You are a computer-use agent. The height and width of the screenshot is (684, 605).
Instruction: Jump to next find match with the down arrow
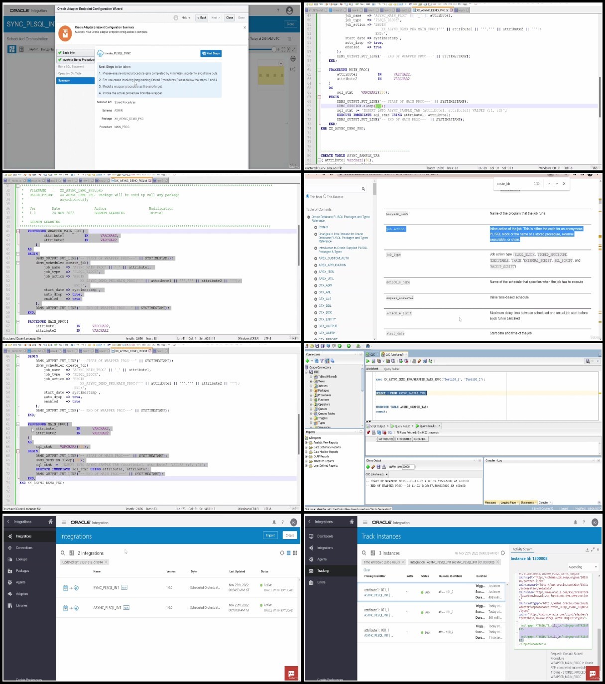pos(557,184)
